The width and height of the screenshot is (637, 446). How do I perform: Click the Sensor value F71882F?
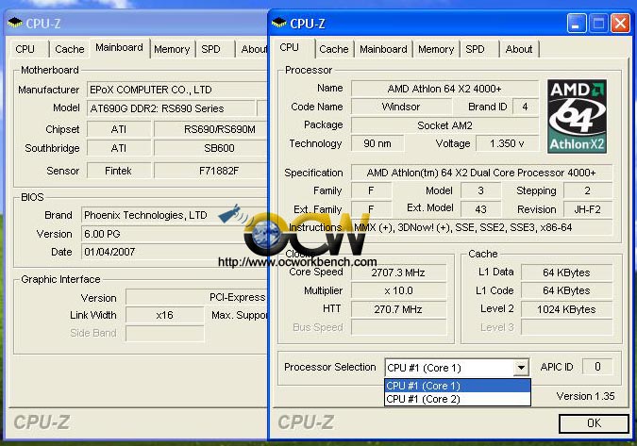(210, 171)
